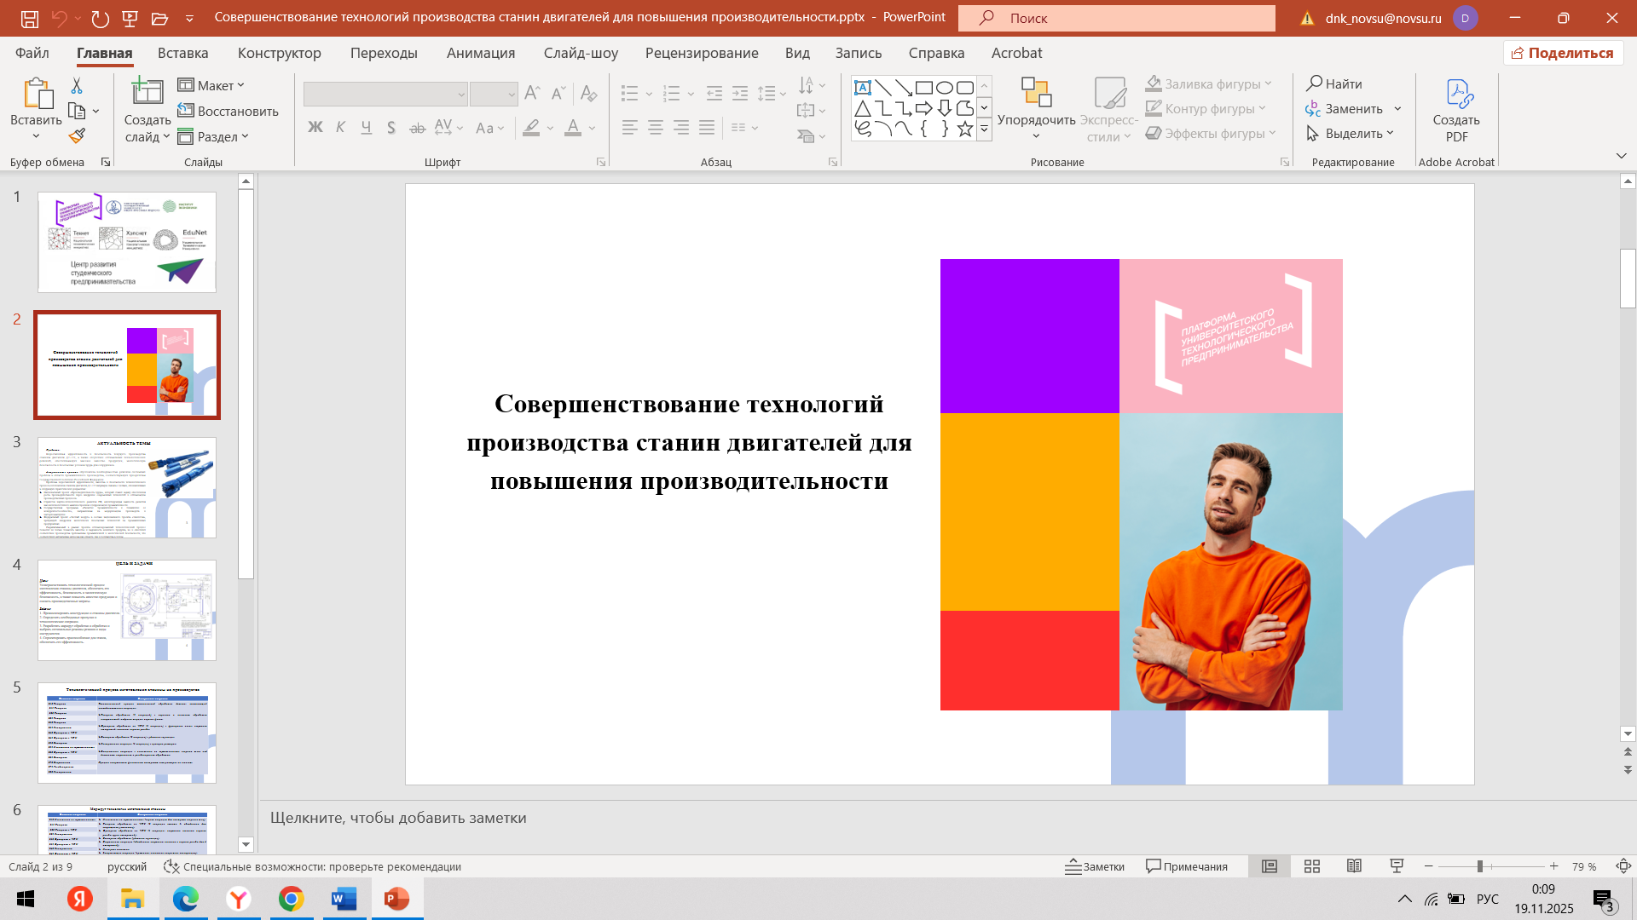
Task: Open the Макет layout dropdown
Action: point(211,85)
